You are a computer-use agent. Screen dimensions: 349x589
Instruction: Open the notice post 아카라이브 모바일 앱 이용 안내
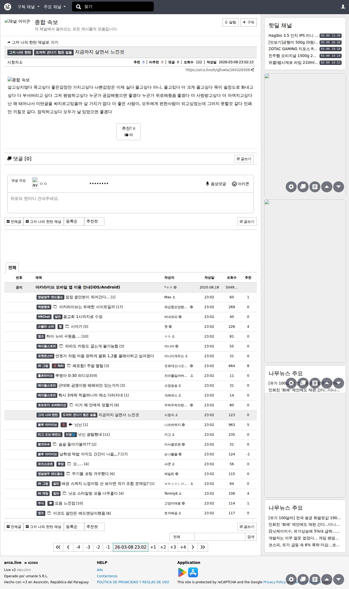coord(78,287)
